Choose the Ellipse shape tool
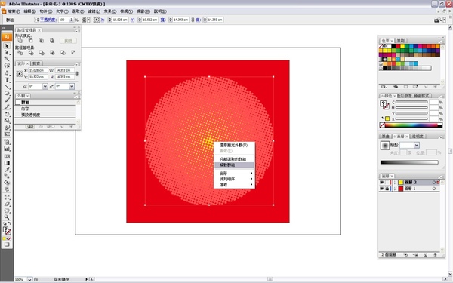 click(x=8, y=94)
